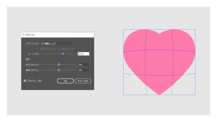
Task: Click the fisheye lens icon in Style field
Action: (43, 43)
